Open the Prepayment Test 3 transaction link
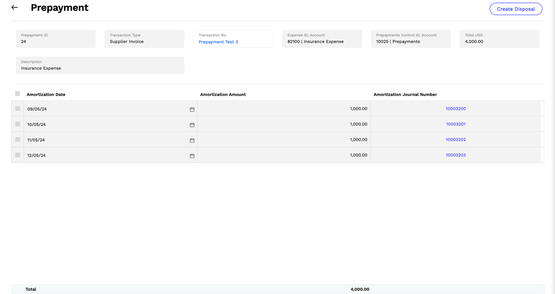This screenshot has width=555, height=294. [x=218, y=42]
